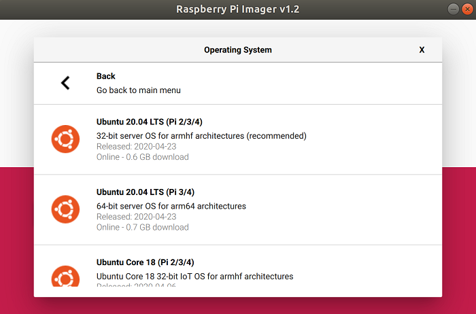Click Ubuntu logo for 64-bit server OS
This screenshot has height=314, width=476.
point(65,209)
